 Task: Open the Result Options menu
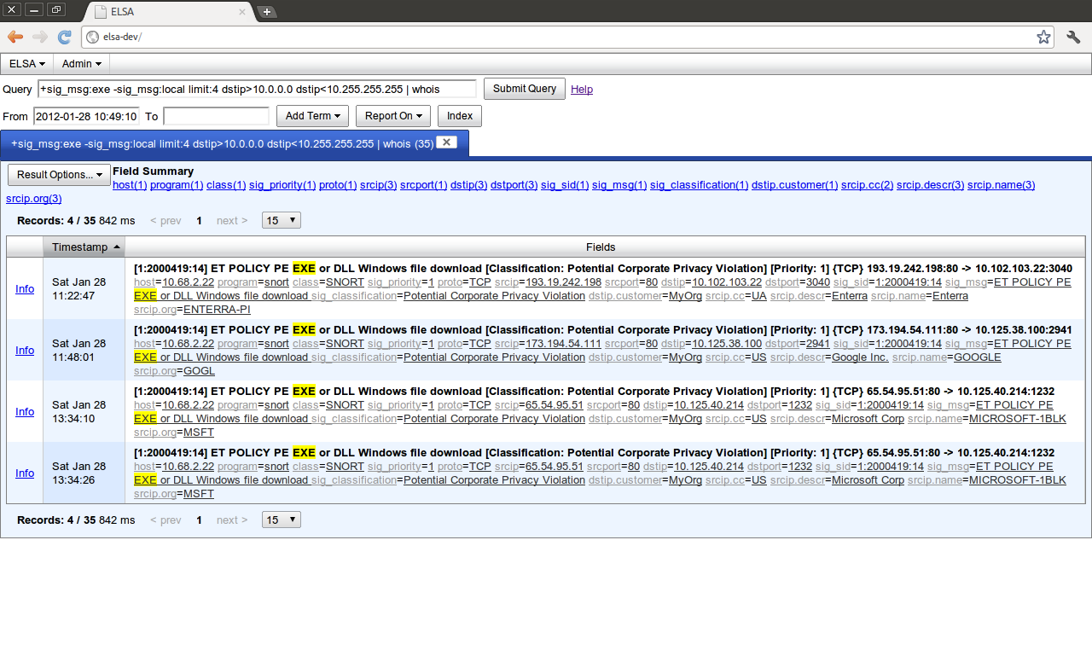pyautogui.click(x=58, y=174)
